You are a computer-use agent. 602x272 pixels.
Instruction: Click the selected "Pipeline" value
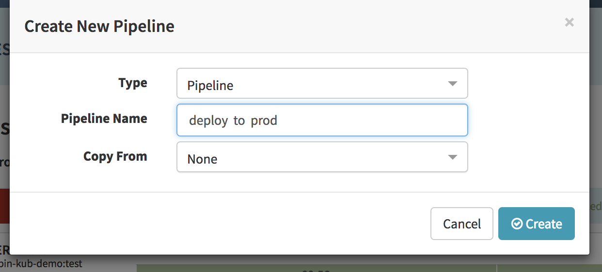tap(210, 86)
